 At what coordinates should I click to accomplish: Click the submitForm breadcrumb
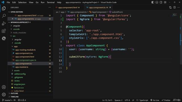(116, 12)
